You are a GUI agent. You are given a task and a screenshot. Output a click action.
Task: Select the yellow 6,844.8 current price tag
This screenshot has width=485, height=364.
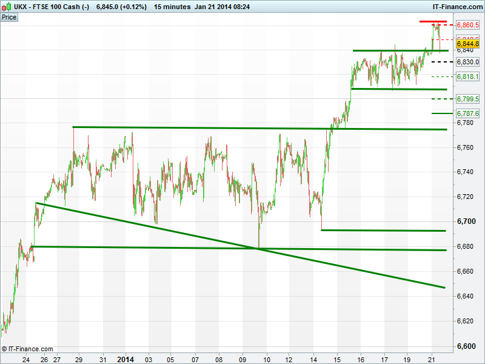(467, 44)
